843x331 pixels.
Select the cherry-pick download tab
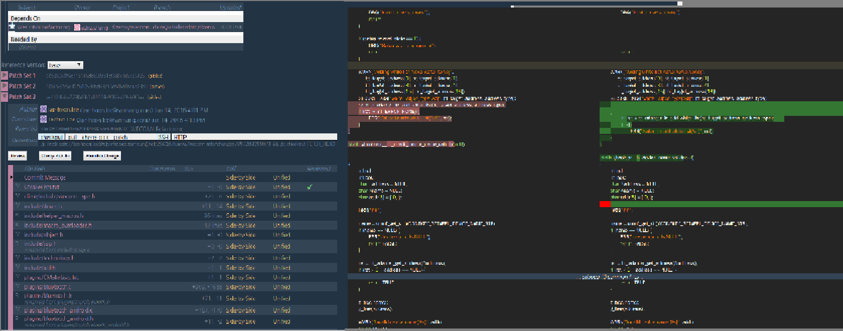(x=95, y=137)
